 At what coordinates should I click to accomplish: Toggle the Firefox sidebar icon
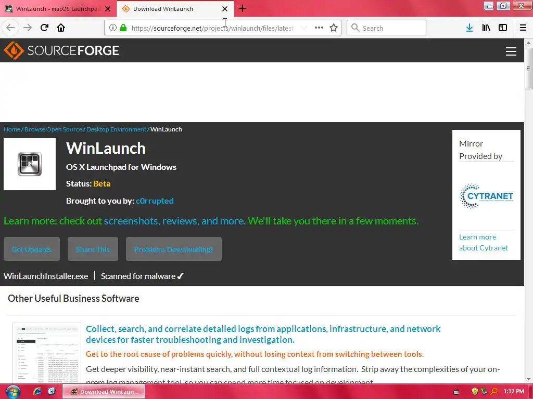[x=503, y=28]
